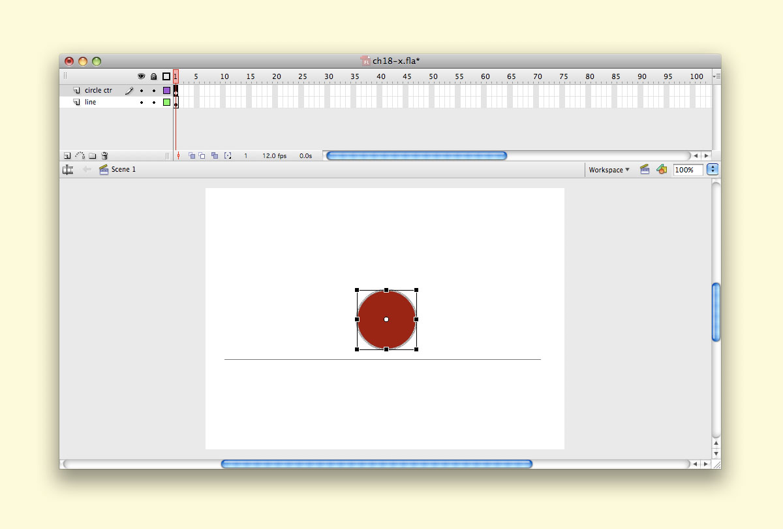Click frame 20 on the timeline ruler

tap(277, 76)
